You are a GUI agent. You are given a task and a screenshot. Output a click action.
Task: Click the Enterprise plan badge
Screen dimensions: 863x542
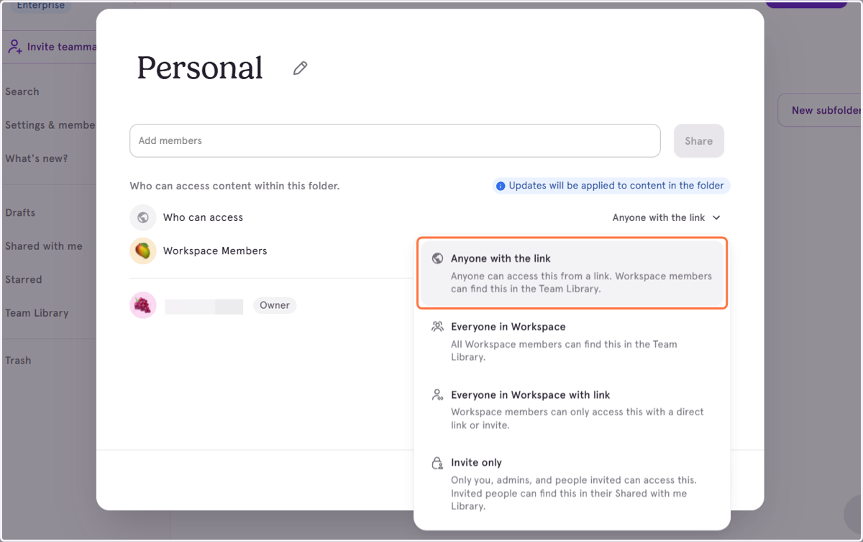[x=40, y=6]
